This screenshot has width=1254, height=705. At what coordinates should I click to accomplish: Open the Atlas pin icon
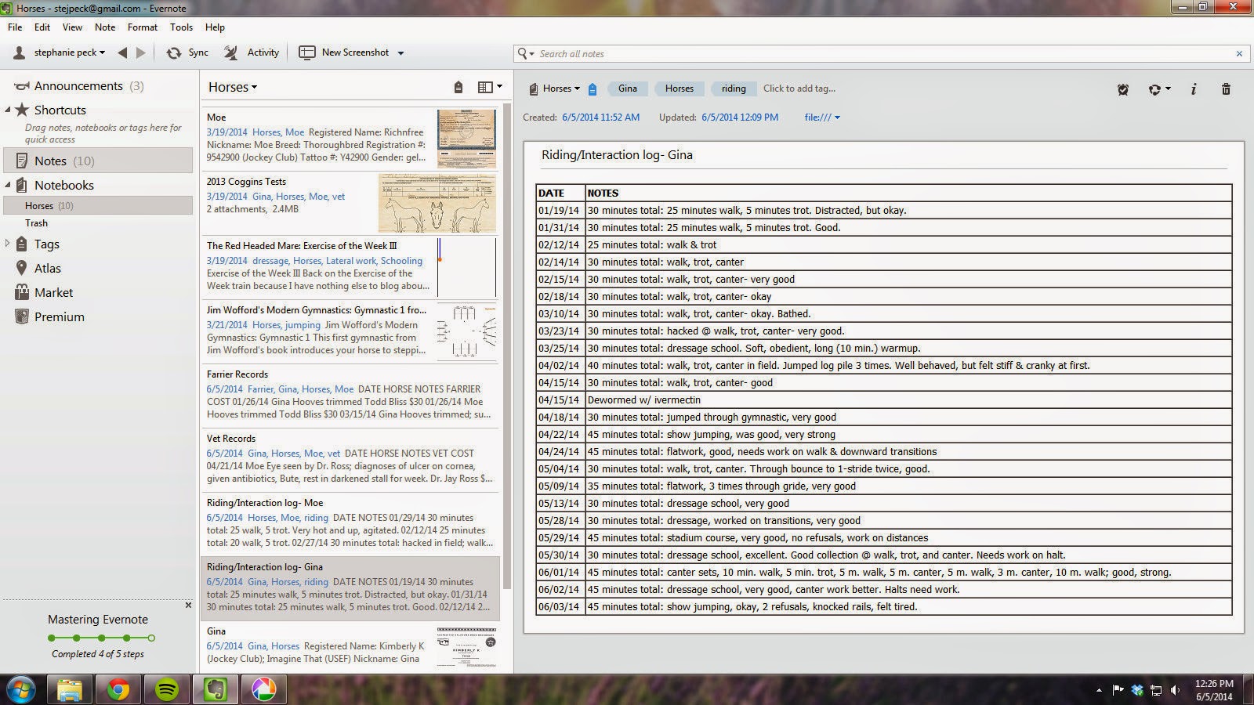pyautogui.click(x=22, y=268)
